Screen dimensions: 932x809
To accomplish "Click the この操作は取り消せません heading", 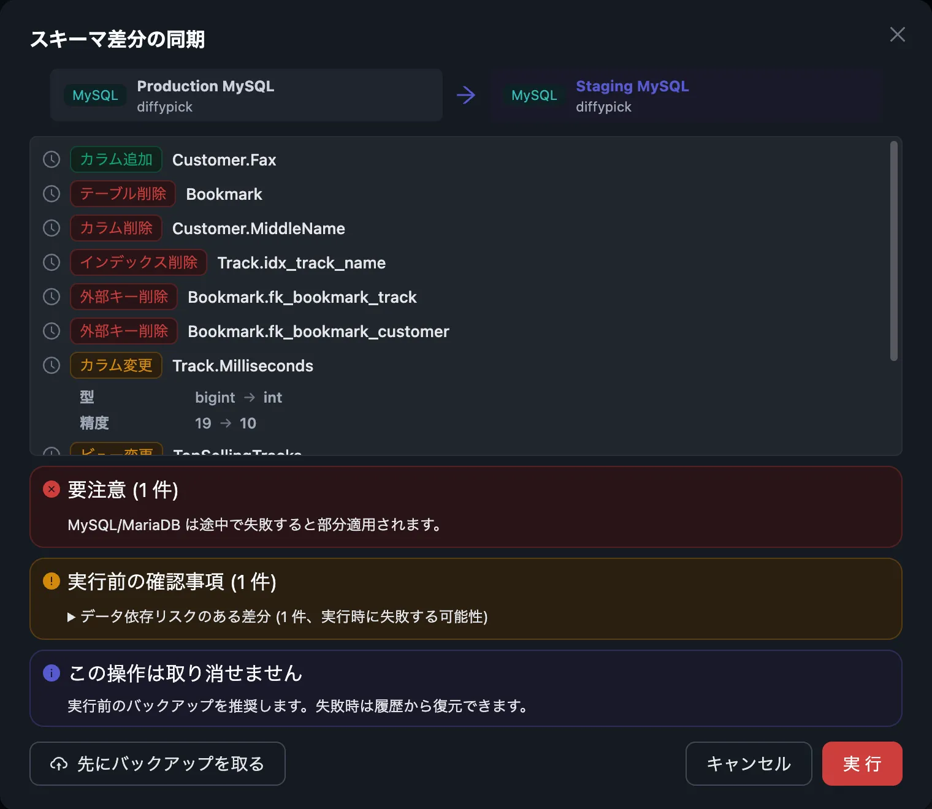I will (x=185, y=674).
